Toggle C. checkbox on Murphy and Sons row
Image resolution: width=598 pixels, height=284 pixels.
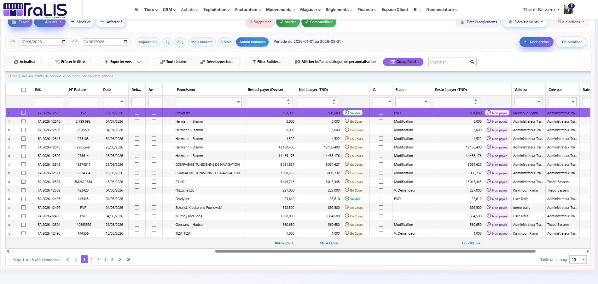pyautogui.click(x=381, y=216)
